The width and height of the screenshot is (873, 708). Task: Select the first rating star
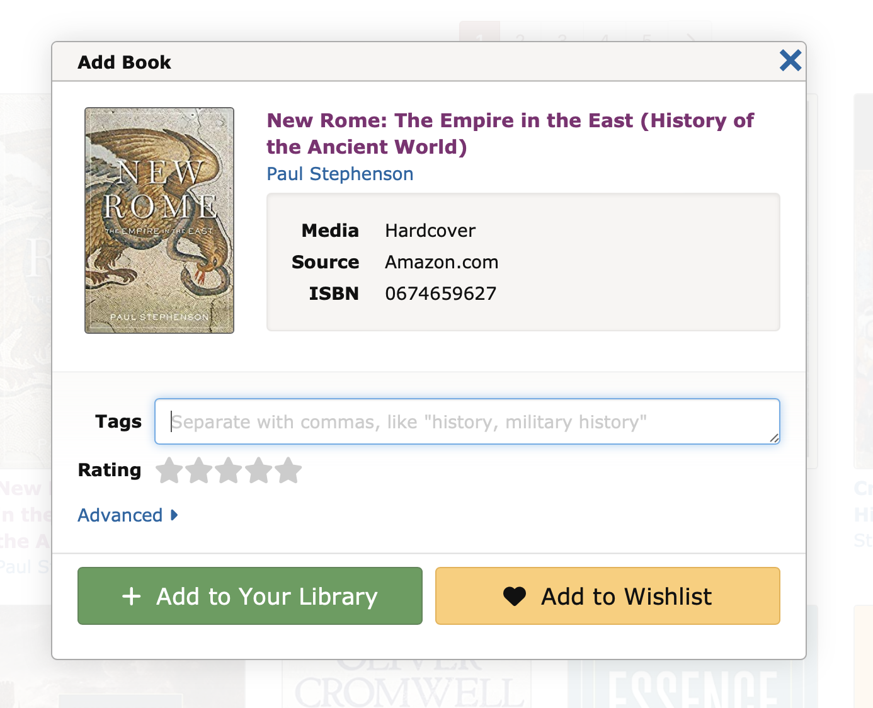click(x=169, y=470)
